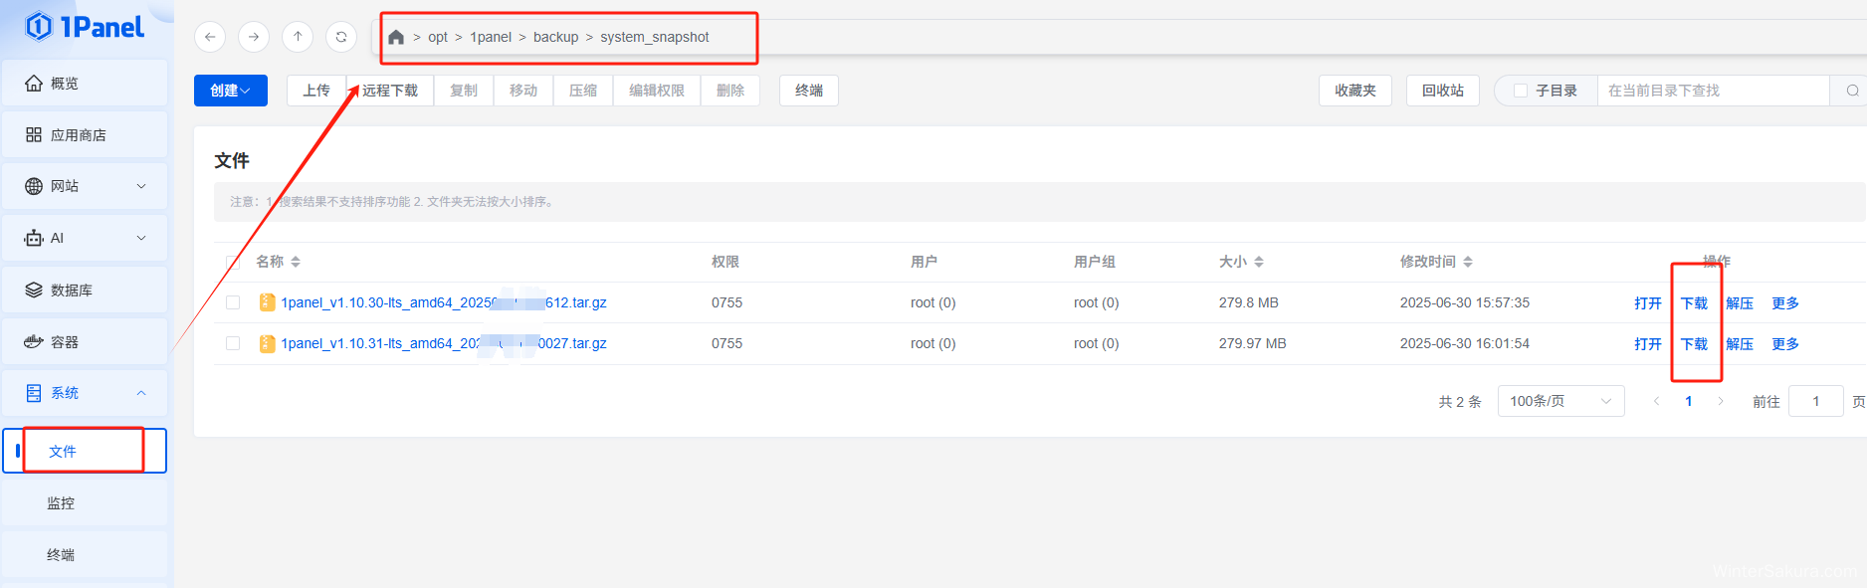This screenshot has height=588, width=1867.
Task: Open 更多 menu for v1.10.30 file
Action: [1785, 303]
